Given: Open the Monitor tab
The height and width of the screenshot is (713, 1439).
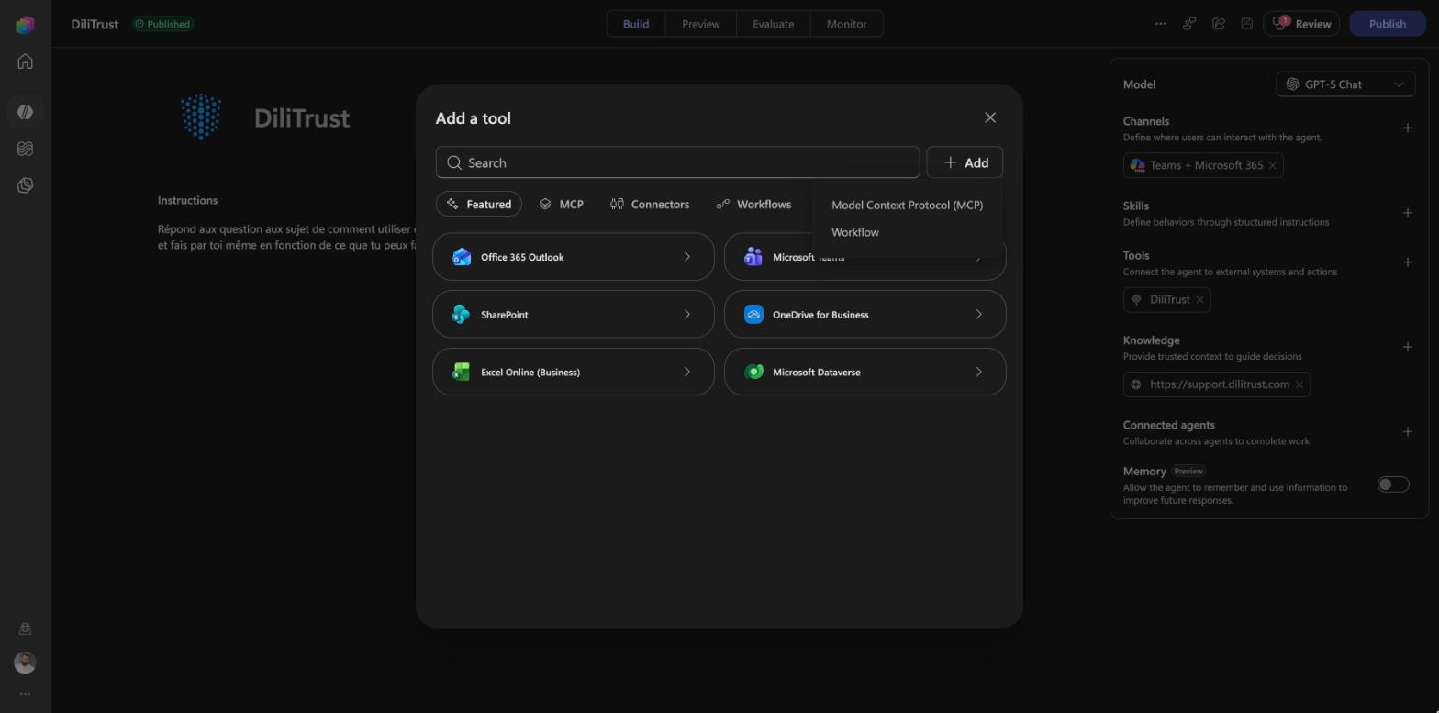Looking at the screenshot, I should pyautogui.click(x=847, y=24).
